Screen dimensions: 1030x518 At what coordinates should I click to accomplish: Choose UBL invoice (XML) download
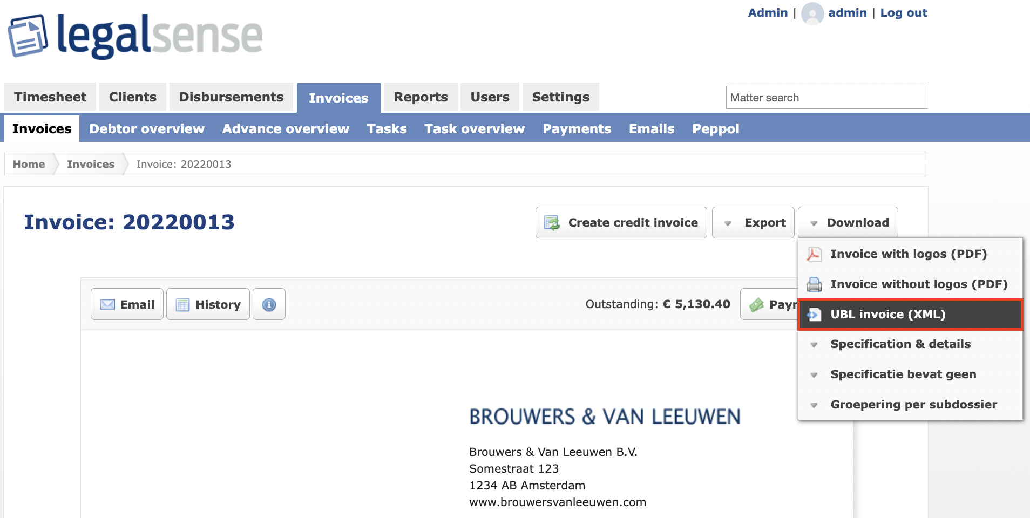coord(910,315)
